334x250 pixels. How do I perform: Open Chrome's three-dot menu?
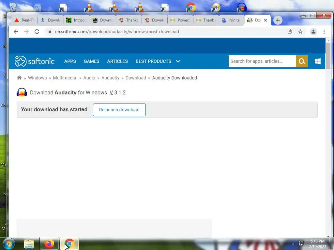point(324,32)
